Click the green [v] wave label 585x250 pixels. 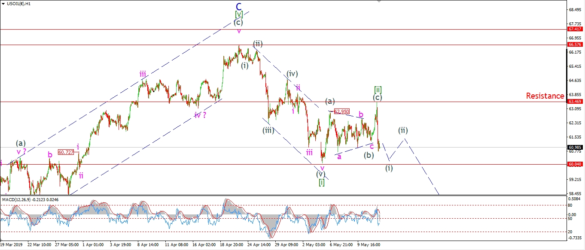(239, 15)
